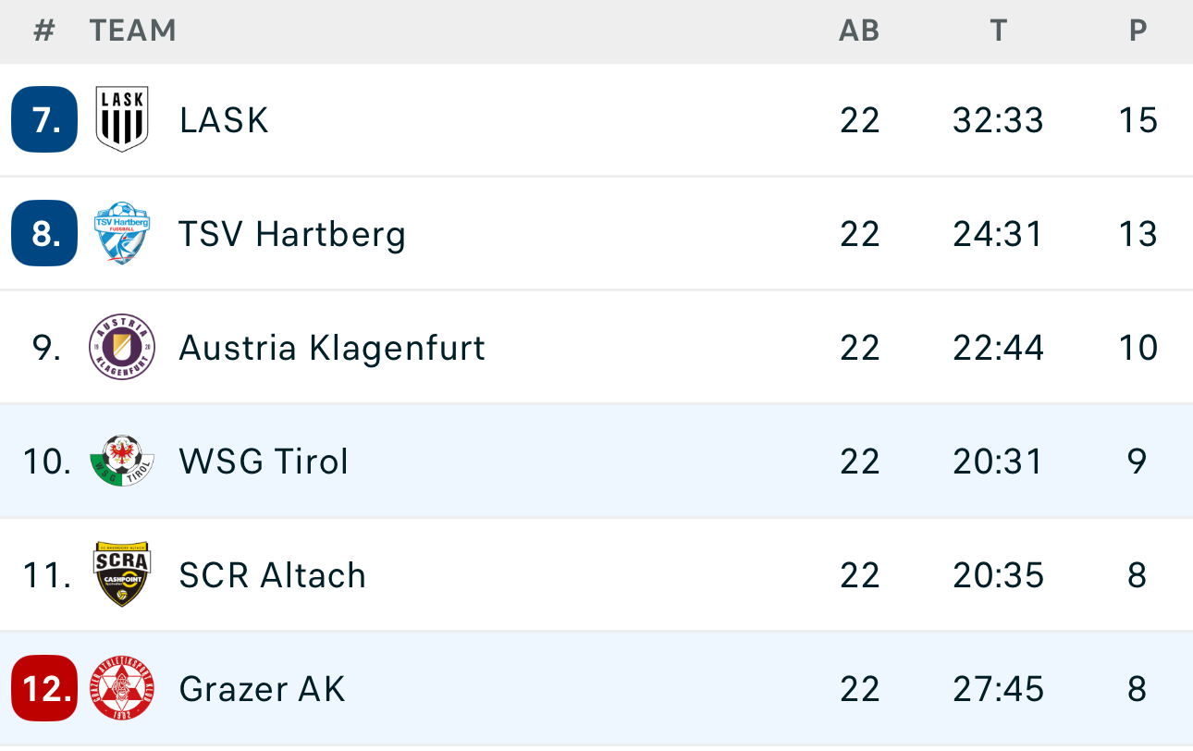The image size is (1193, 751).
Task: Click the # rank column header
Action: click(44, 31)
